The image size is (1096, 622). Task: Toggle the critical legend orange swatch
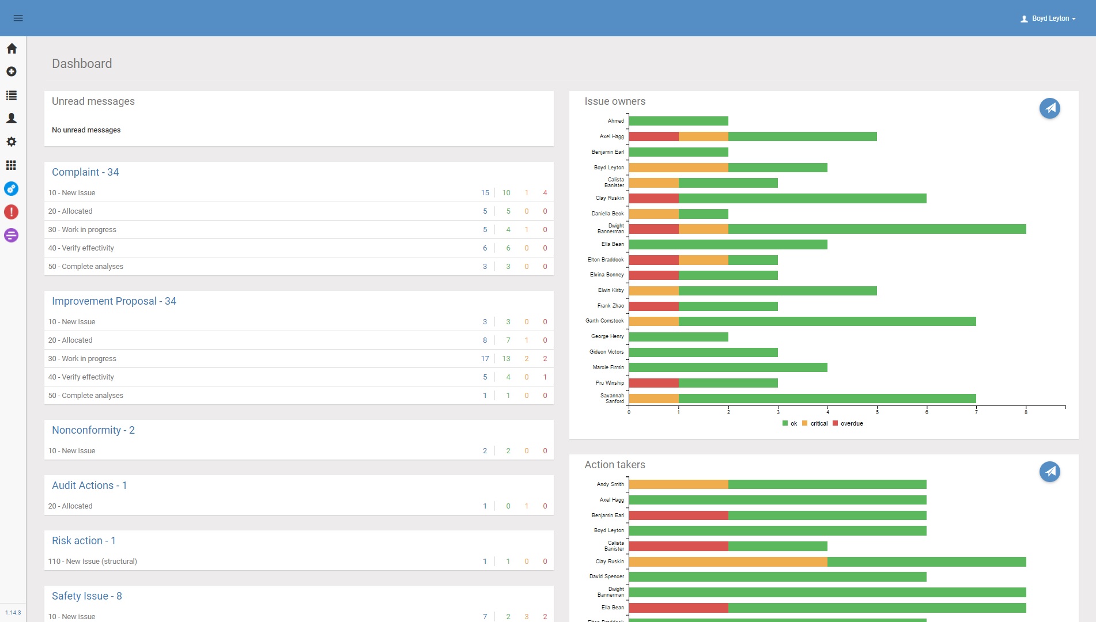804,423
